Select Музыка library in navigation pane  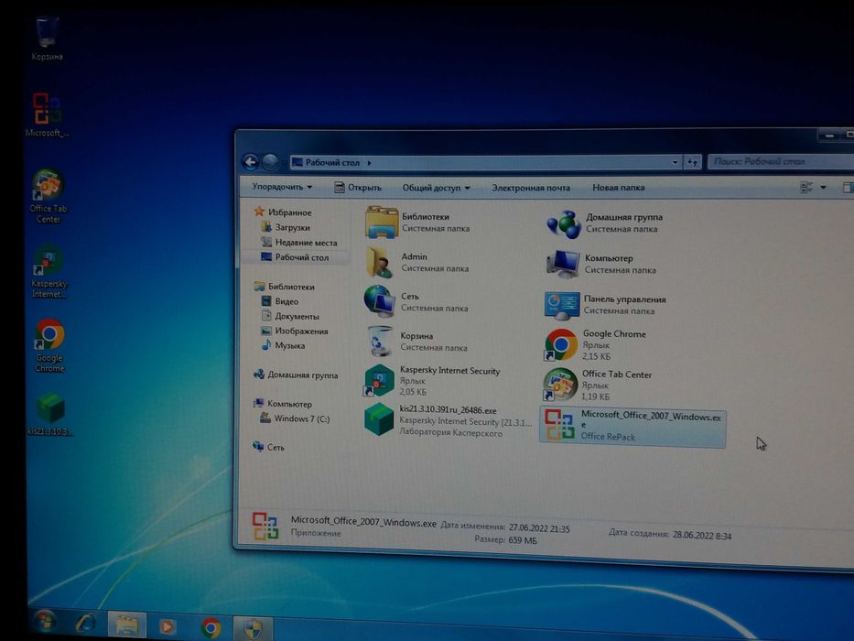[x=283, y=345]
